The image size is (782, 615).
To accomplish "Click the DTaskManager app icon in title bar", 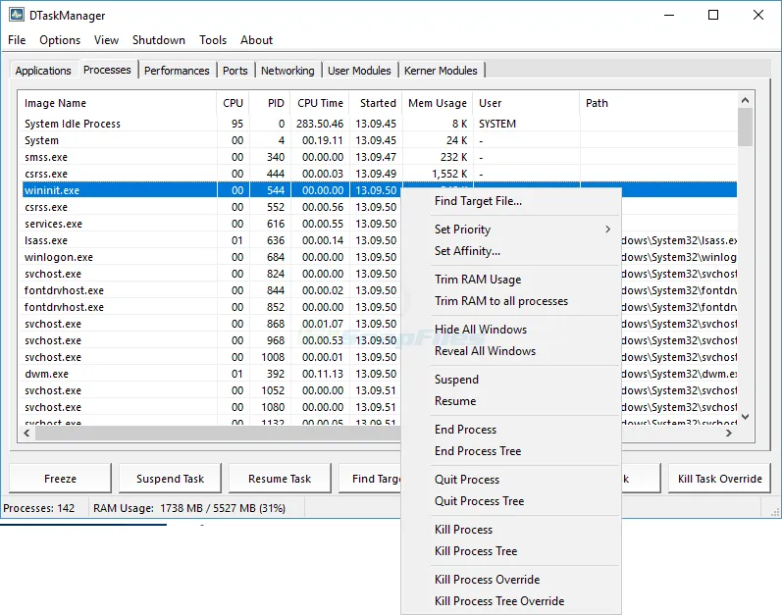I will tap(17, 15).
